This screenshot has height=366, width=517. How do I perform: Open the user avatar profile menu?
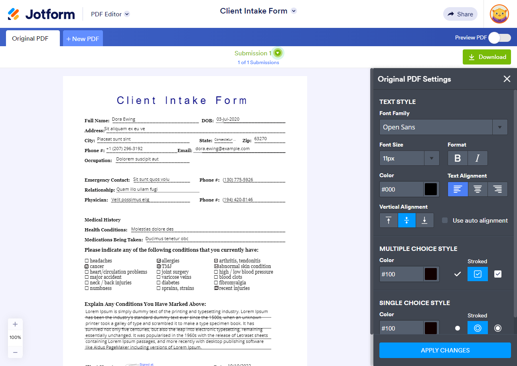(x=499, y=14)
